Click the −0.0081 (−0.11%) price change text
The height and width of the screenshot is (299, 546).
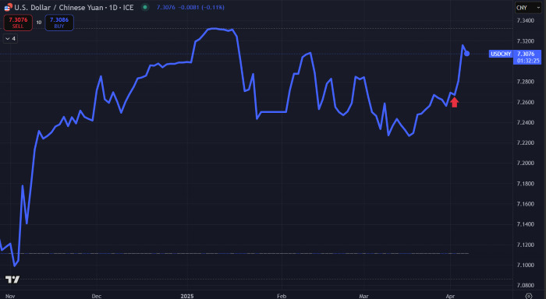(201, 7)
